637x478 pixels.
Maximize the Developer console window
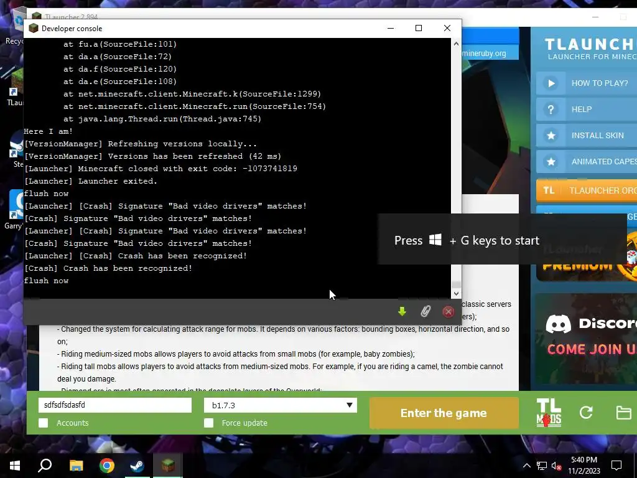click(x=419, y=28)
